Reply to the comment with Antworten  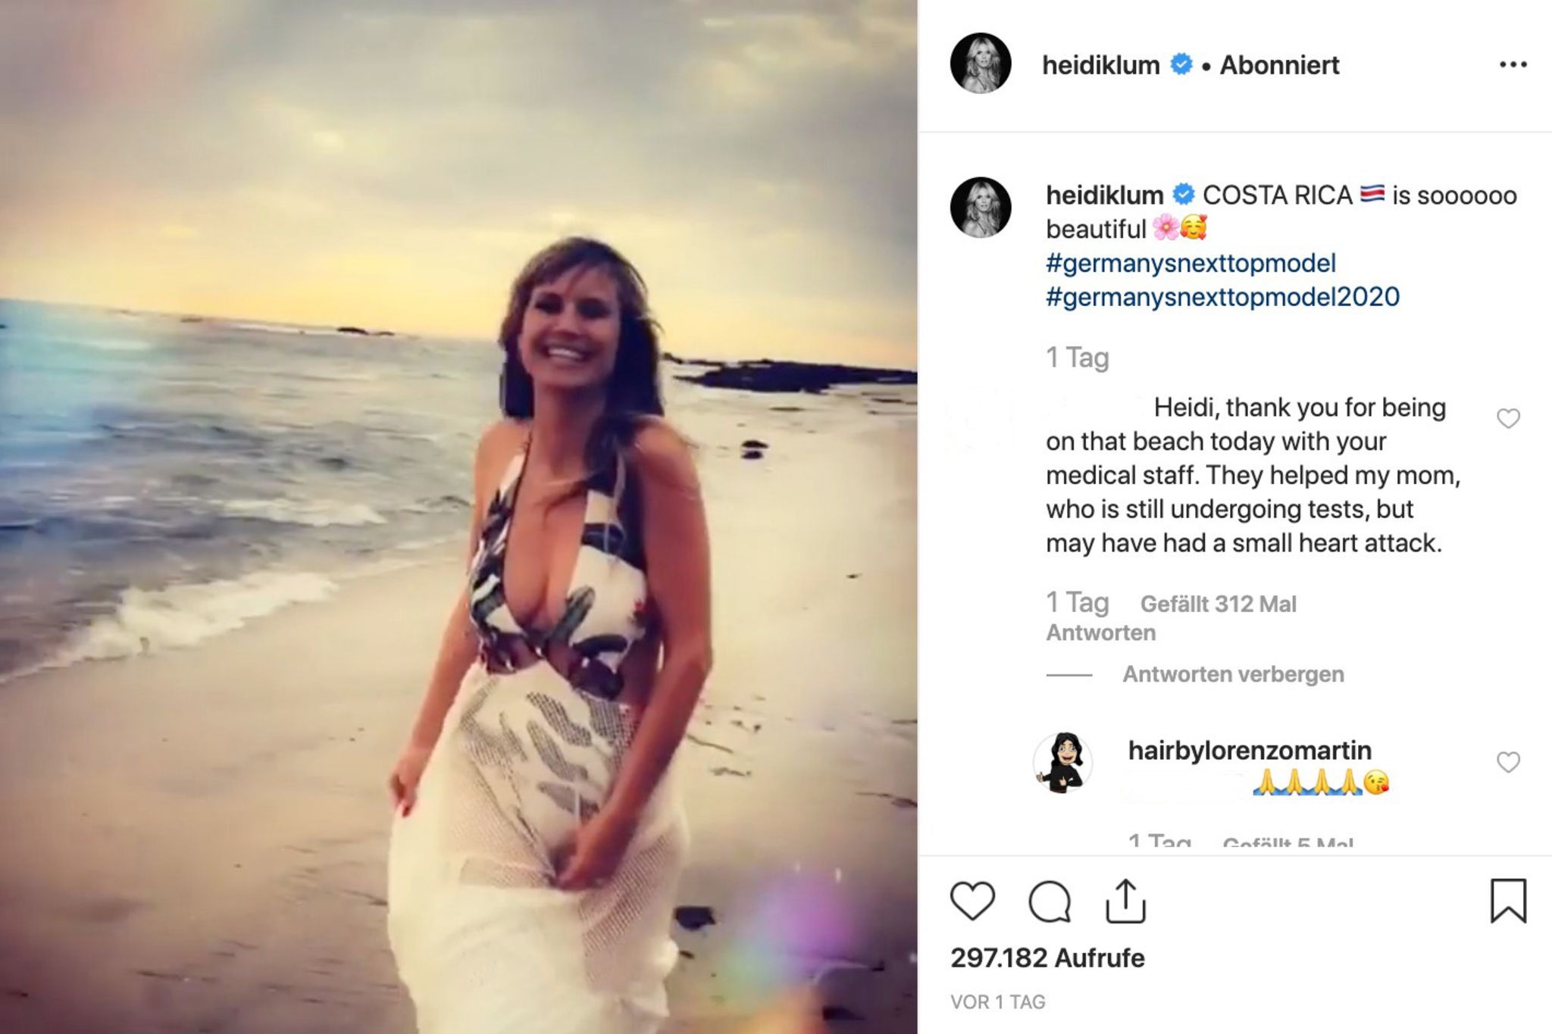pyautogui.click(x=1100, y=633)
